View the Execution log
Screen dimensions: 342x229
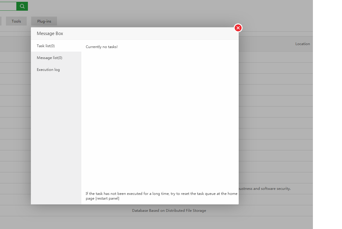click(x=56, y=69)
